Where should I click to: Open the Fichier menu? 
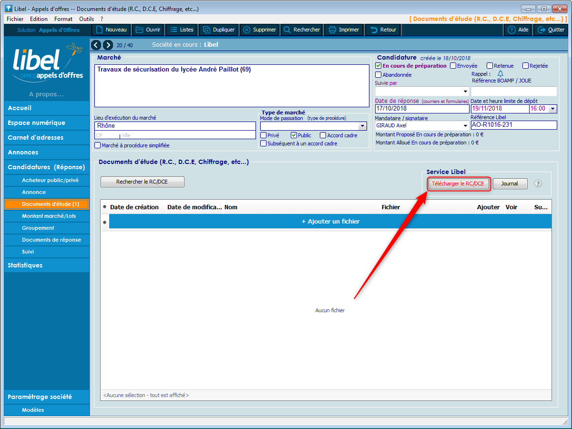coord(15,19)
